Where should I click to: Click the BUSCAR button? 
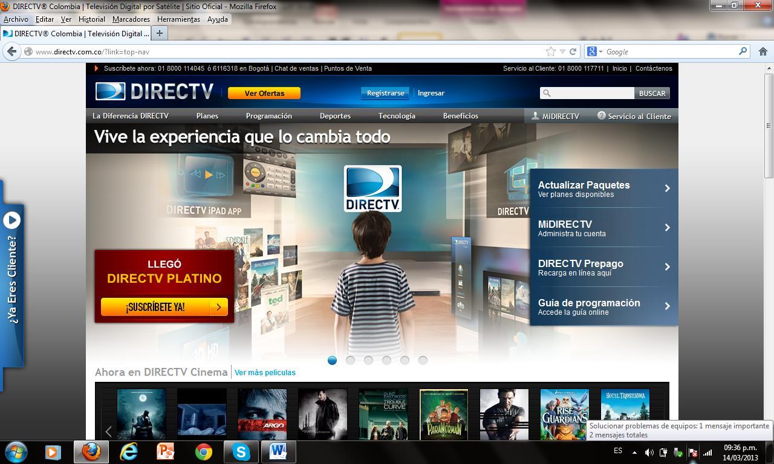click(x=652, y=93)
